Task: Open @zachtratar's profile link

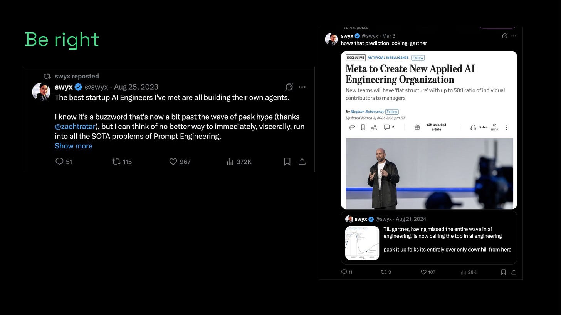Action: (76, 126)
